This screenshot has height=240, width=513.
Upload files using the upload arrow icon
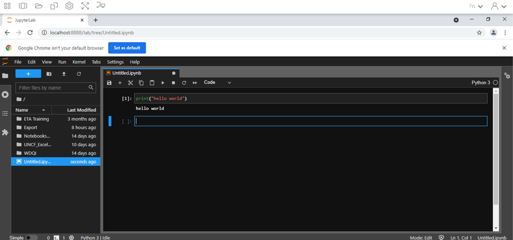click(64, 74)
